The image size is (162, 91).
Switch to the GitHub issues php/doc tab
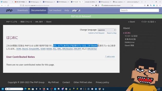point(119,2)
